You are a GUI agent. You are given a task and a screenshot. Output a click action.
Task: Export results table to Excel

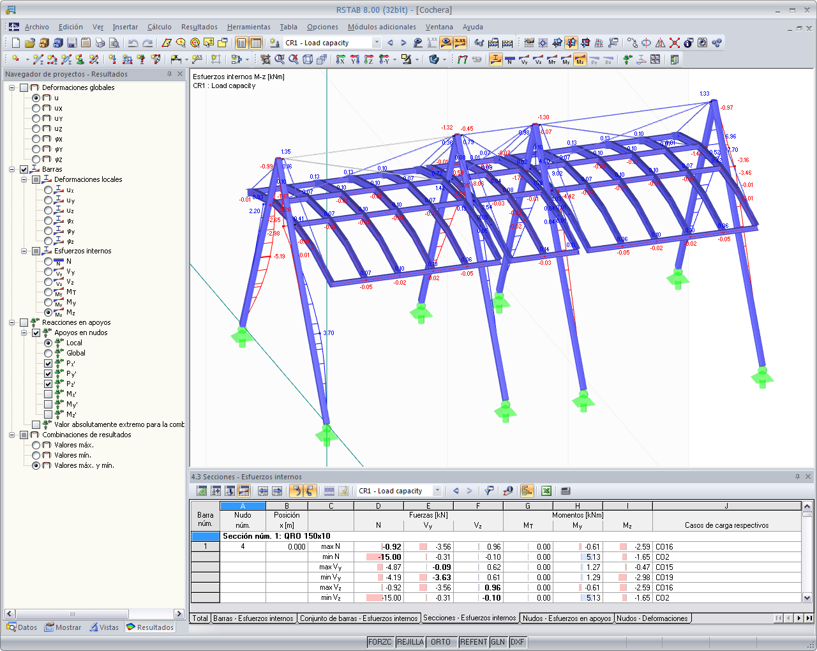click(546, 491)
